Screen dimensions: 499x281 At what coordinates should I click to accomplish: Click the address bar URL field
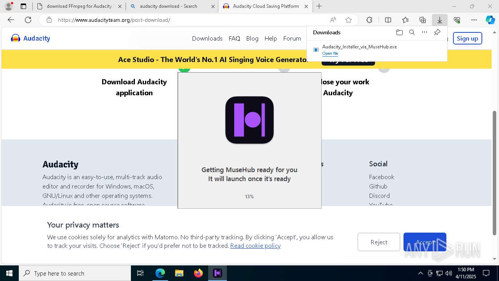[191, 20]
